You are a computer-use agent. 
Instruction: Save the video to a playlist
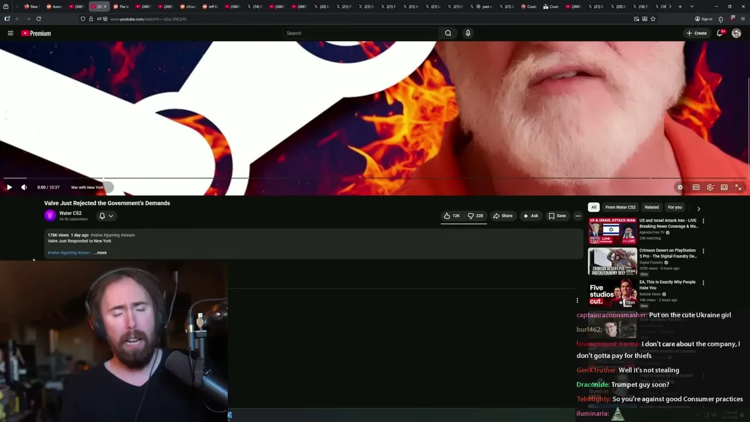[x=557, y=216]
